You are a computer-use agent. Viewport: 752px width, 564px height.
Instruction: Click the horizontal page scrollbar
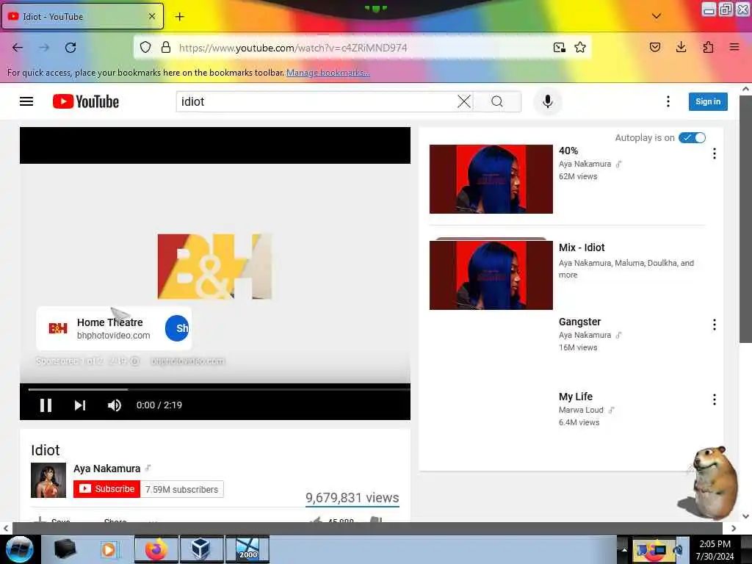point(367,529)
